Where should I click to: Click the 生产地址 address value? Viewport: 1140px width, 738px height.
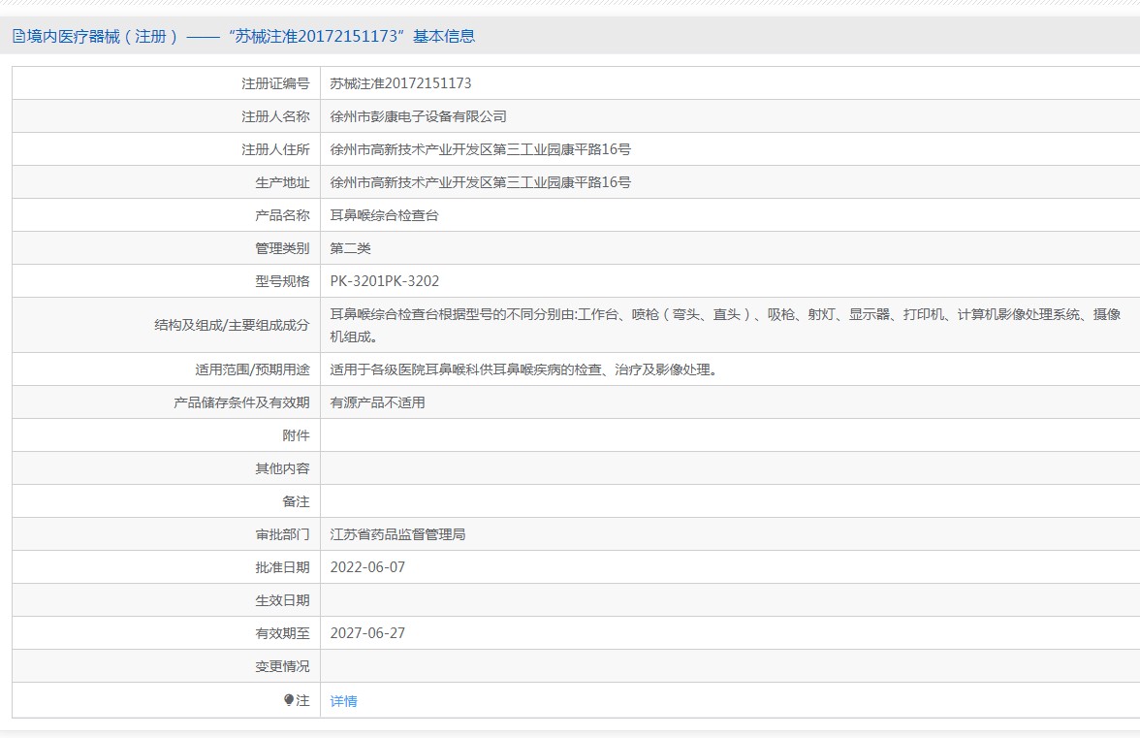coord(480,182)
